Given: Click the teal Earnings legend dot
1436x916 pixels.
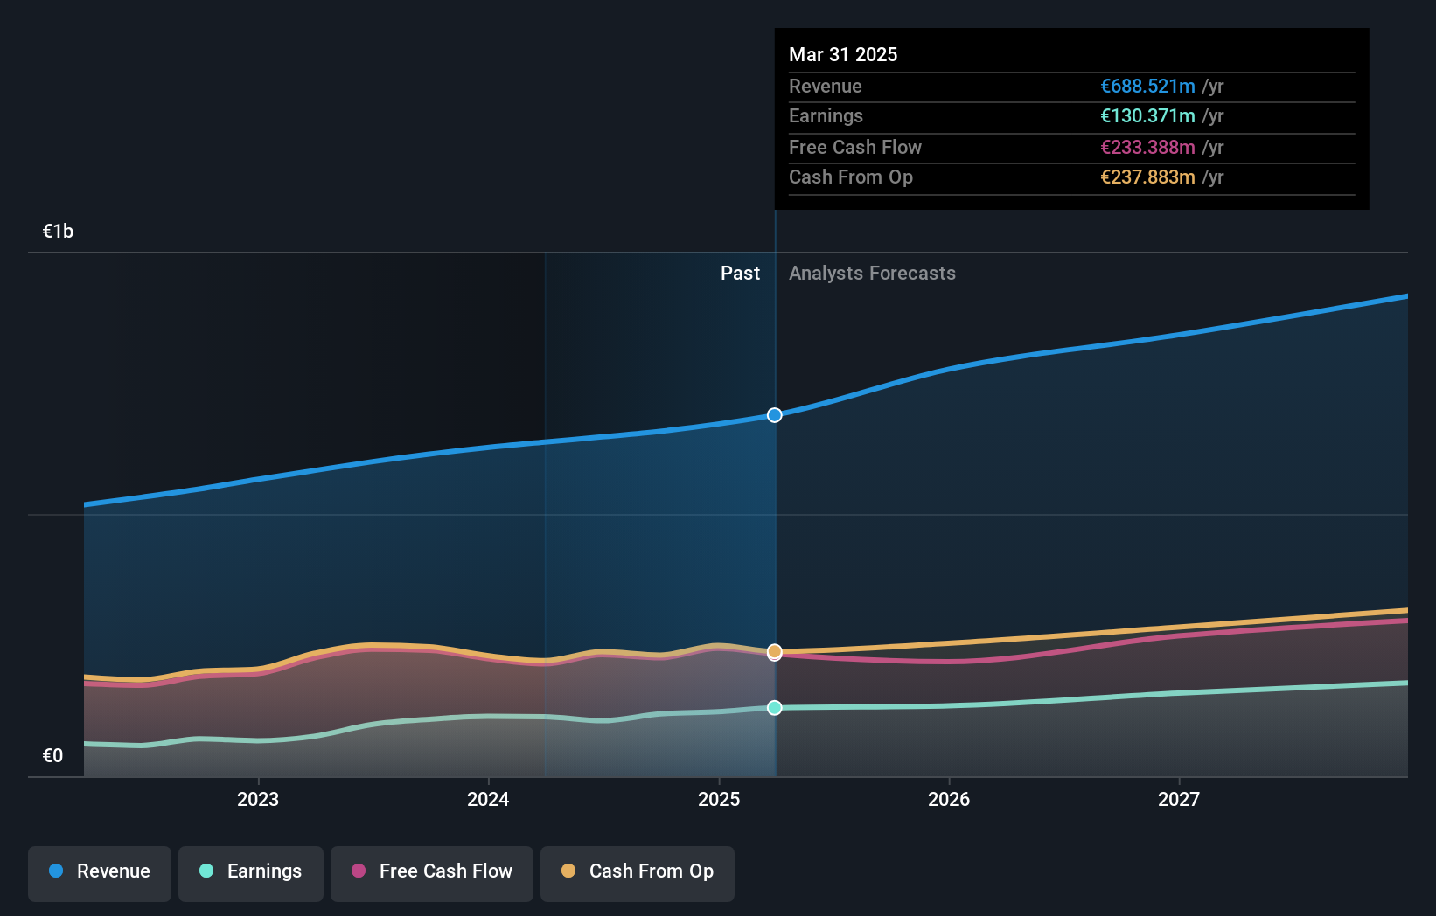Looking at the screenshot, I should click(206, 871).
